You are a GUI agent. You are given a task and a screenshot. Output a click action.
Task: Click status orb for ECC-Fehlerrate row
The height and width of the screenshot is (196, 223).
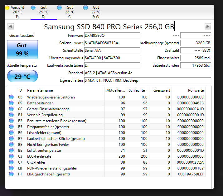[x=11, y=156]
